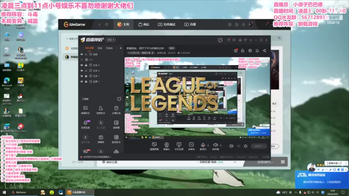Open the 弹幕秀 tool in toolbox
Image resolution: width=349 pixels, height=196 pixels.
(101, 139)
